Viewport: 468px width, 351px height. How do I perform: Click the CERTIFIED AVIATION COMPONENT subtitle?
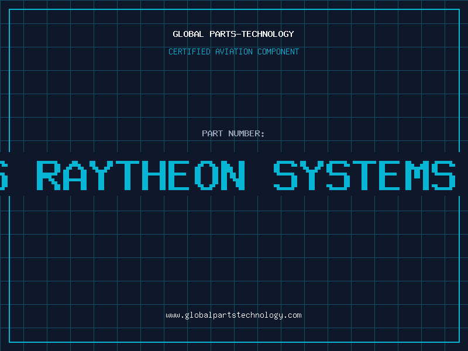click(233, 51)
